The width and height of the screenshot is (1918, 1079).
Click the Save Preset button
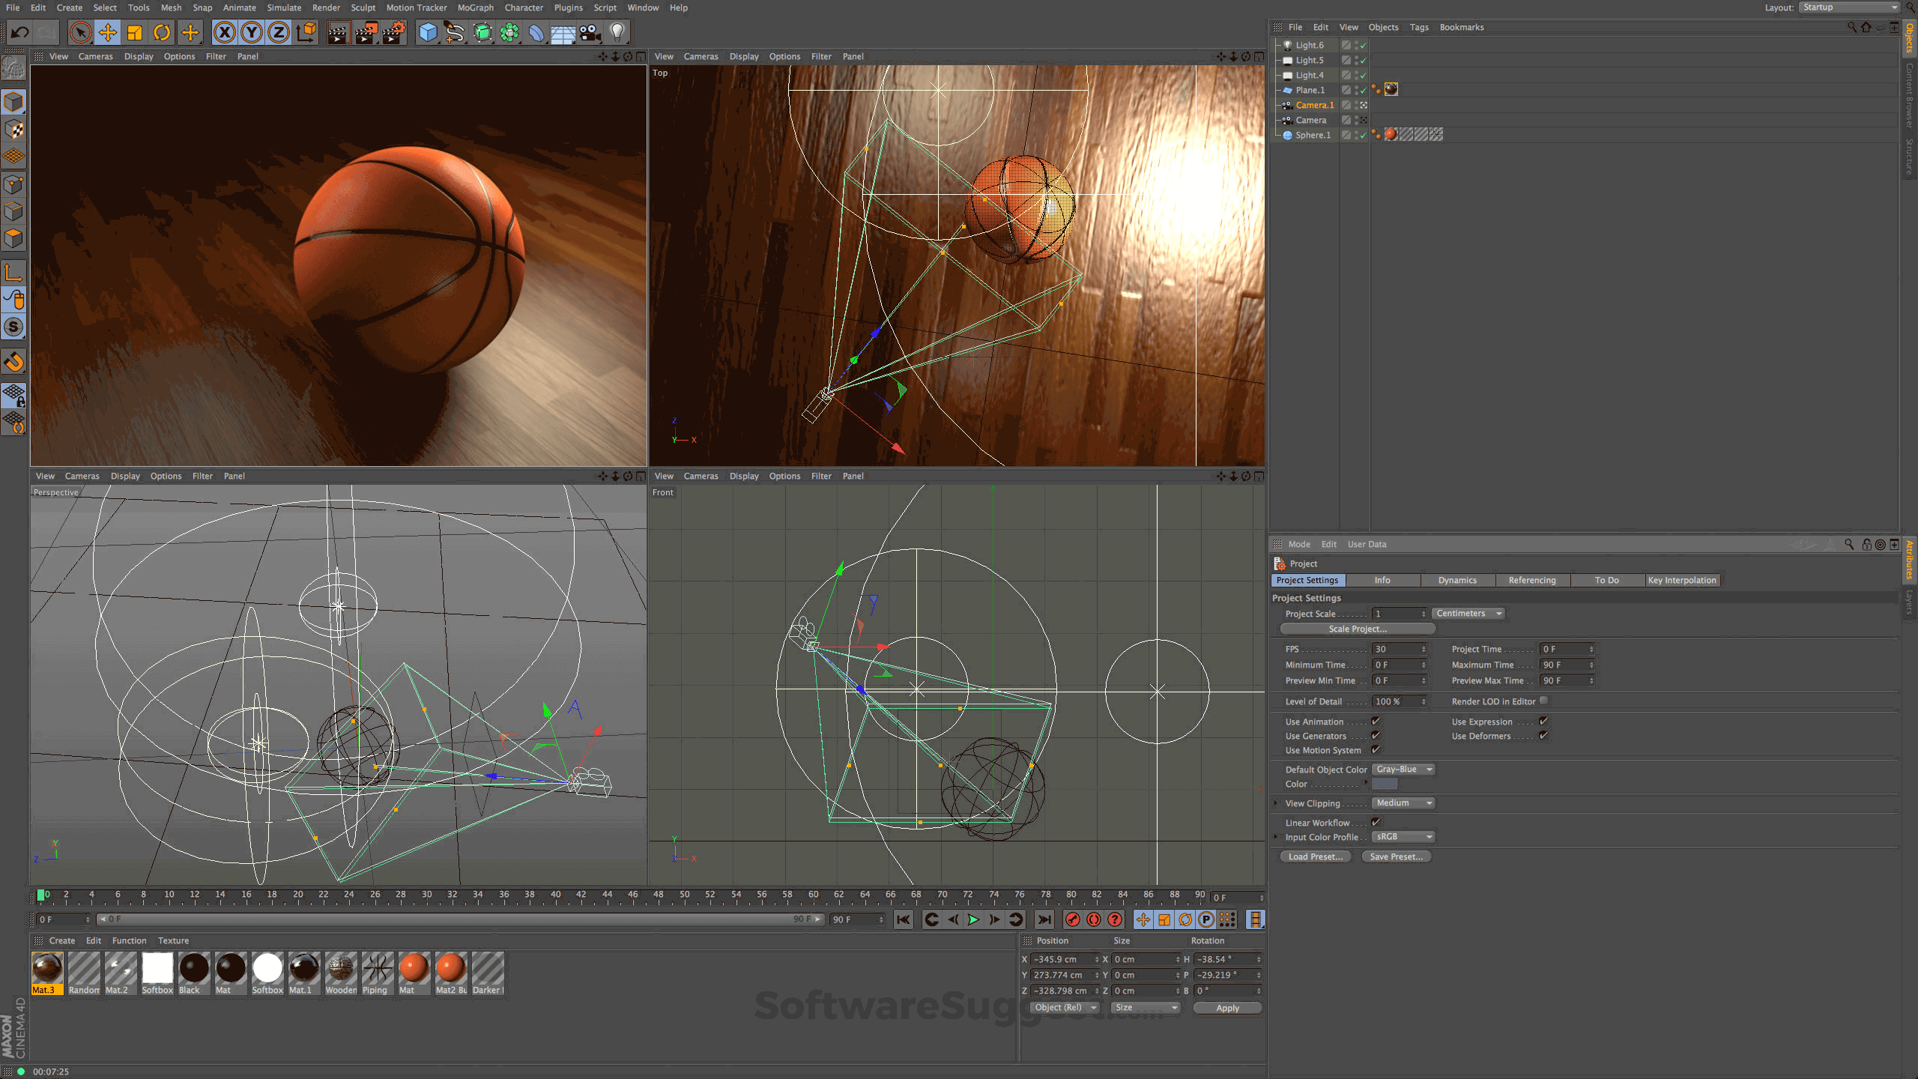(x=1394, y=856)
